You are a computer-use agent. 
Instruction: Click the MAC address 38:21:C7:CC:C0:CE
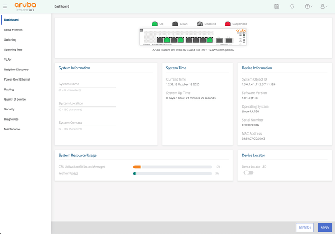click(x=253, y=139)
